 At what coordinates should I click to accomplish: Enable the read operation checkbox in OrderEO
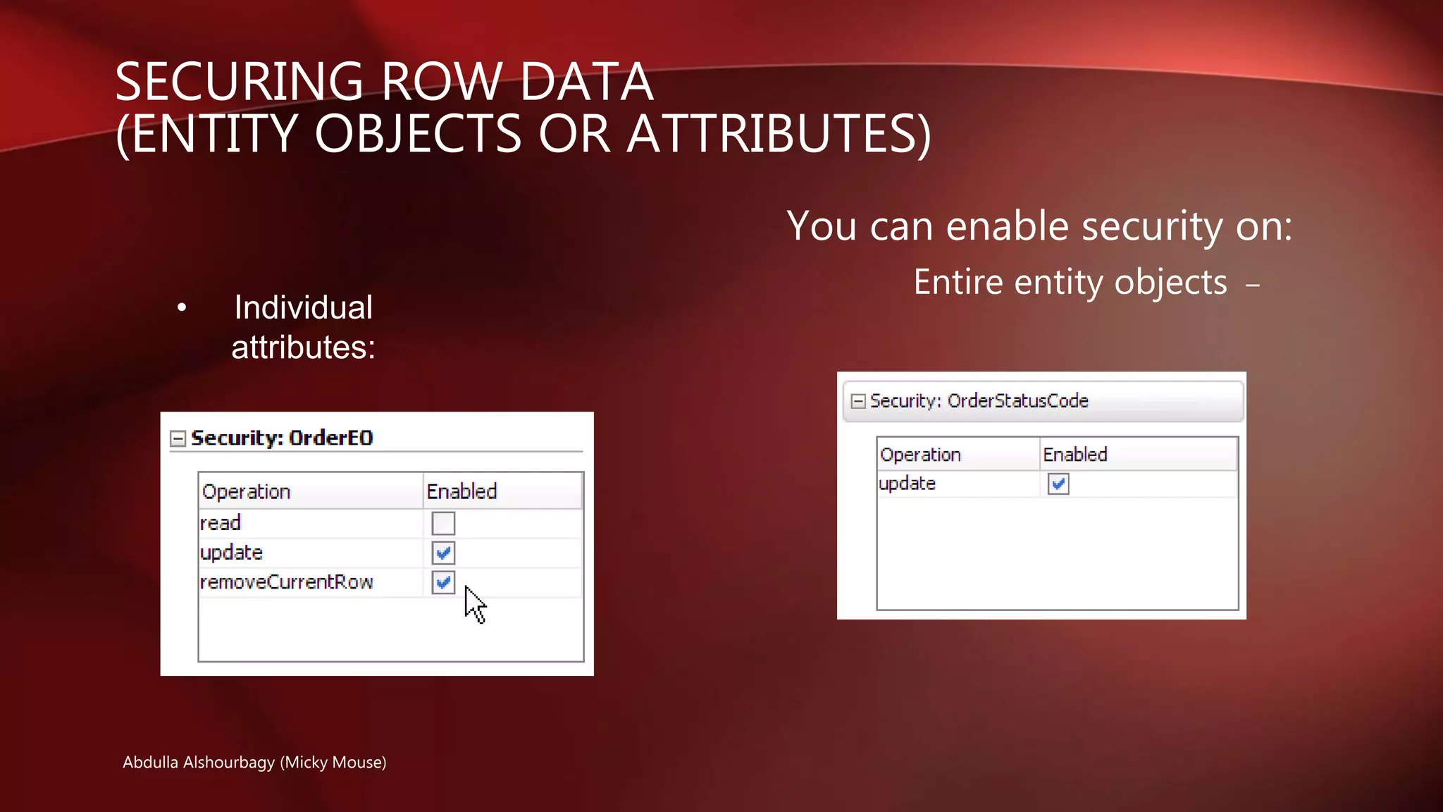tap(443, 523)
